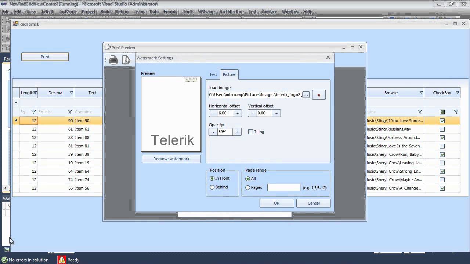Click the Horizontal offset value field
This screenshot has height=264, width=470.
coord(225,113)
